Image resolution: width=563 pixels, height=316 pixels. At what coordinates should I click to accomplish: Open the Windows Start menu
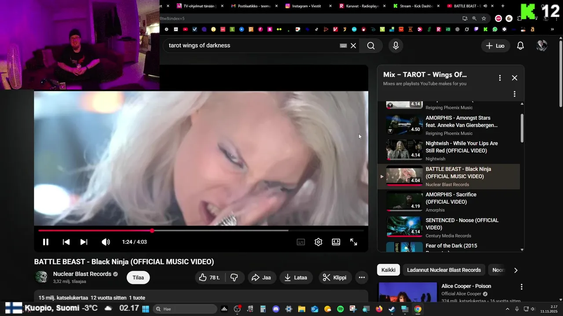click(x=146, y=309)
